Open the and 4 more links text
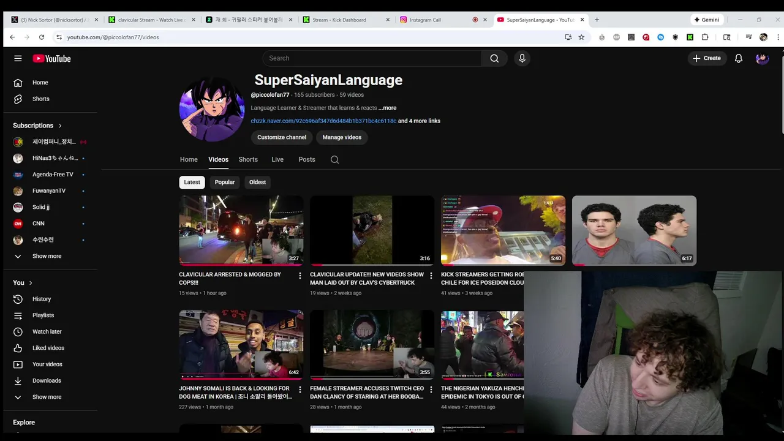The image size is (784, 441). coord(419,121)
